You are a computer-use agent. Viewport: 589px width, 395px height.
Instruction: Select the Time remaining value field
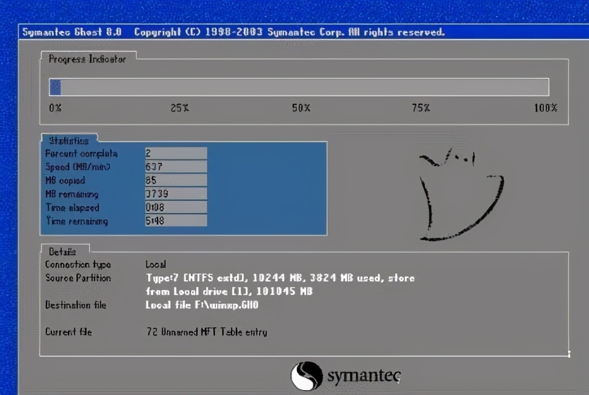click(176, 221)
